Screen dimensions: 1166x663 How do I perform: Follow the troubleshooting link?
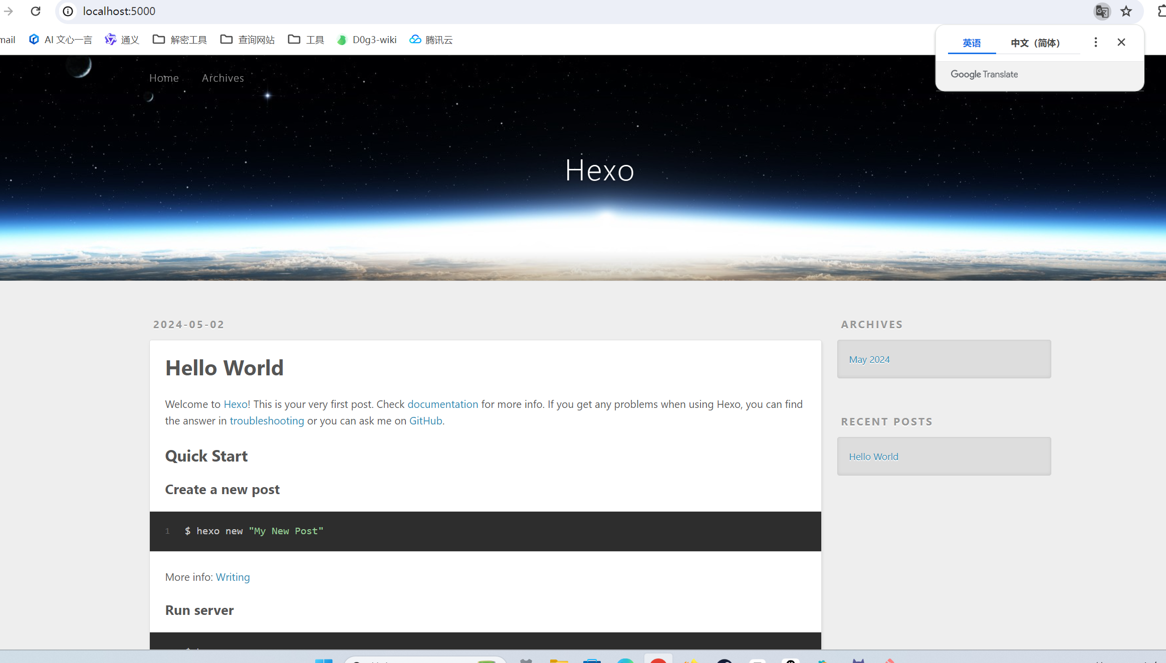[x=267, y=421]
